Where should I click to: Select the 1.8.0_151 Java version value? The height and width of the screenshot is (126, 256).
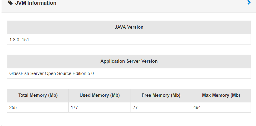tap(19, 39)
